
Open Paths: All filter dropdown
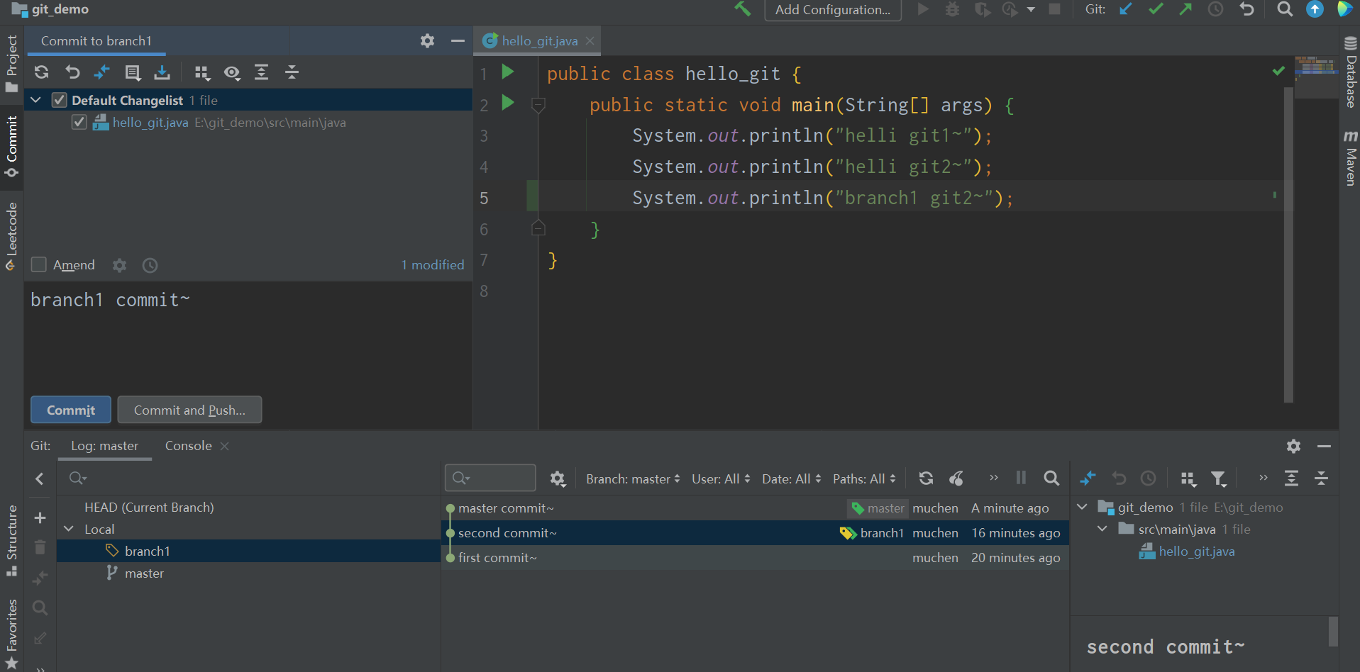coord(864,479)
